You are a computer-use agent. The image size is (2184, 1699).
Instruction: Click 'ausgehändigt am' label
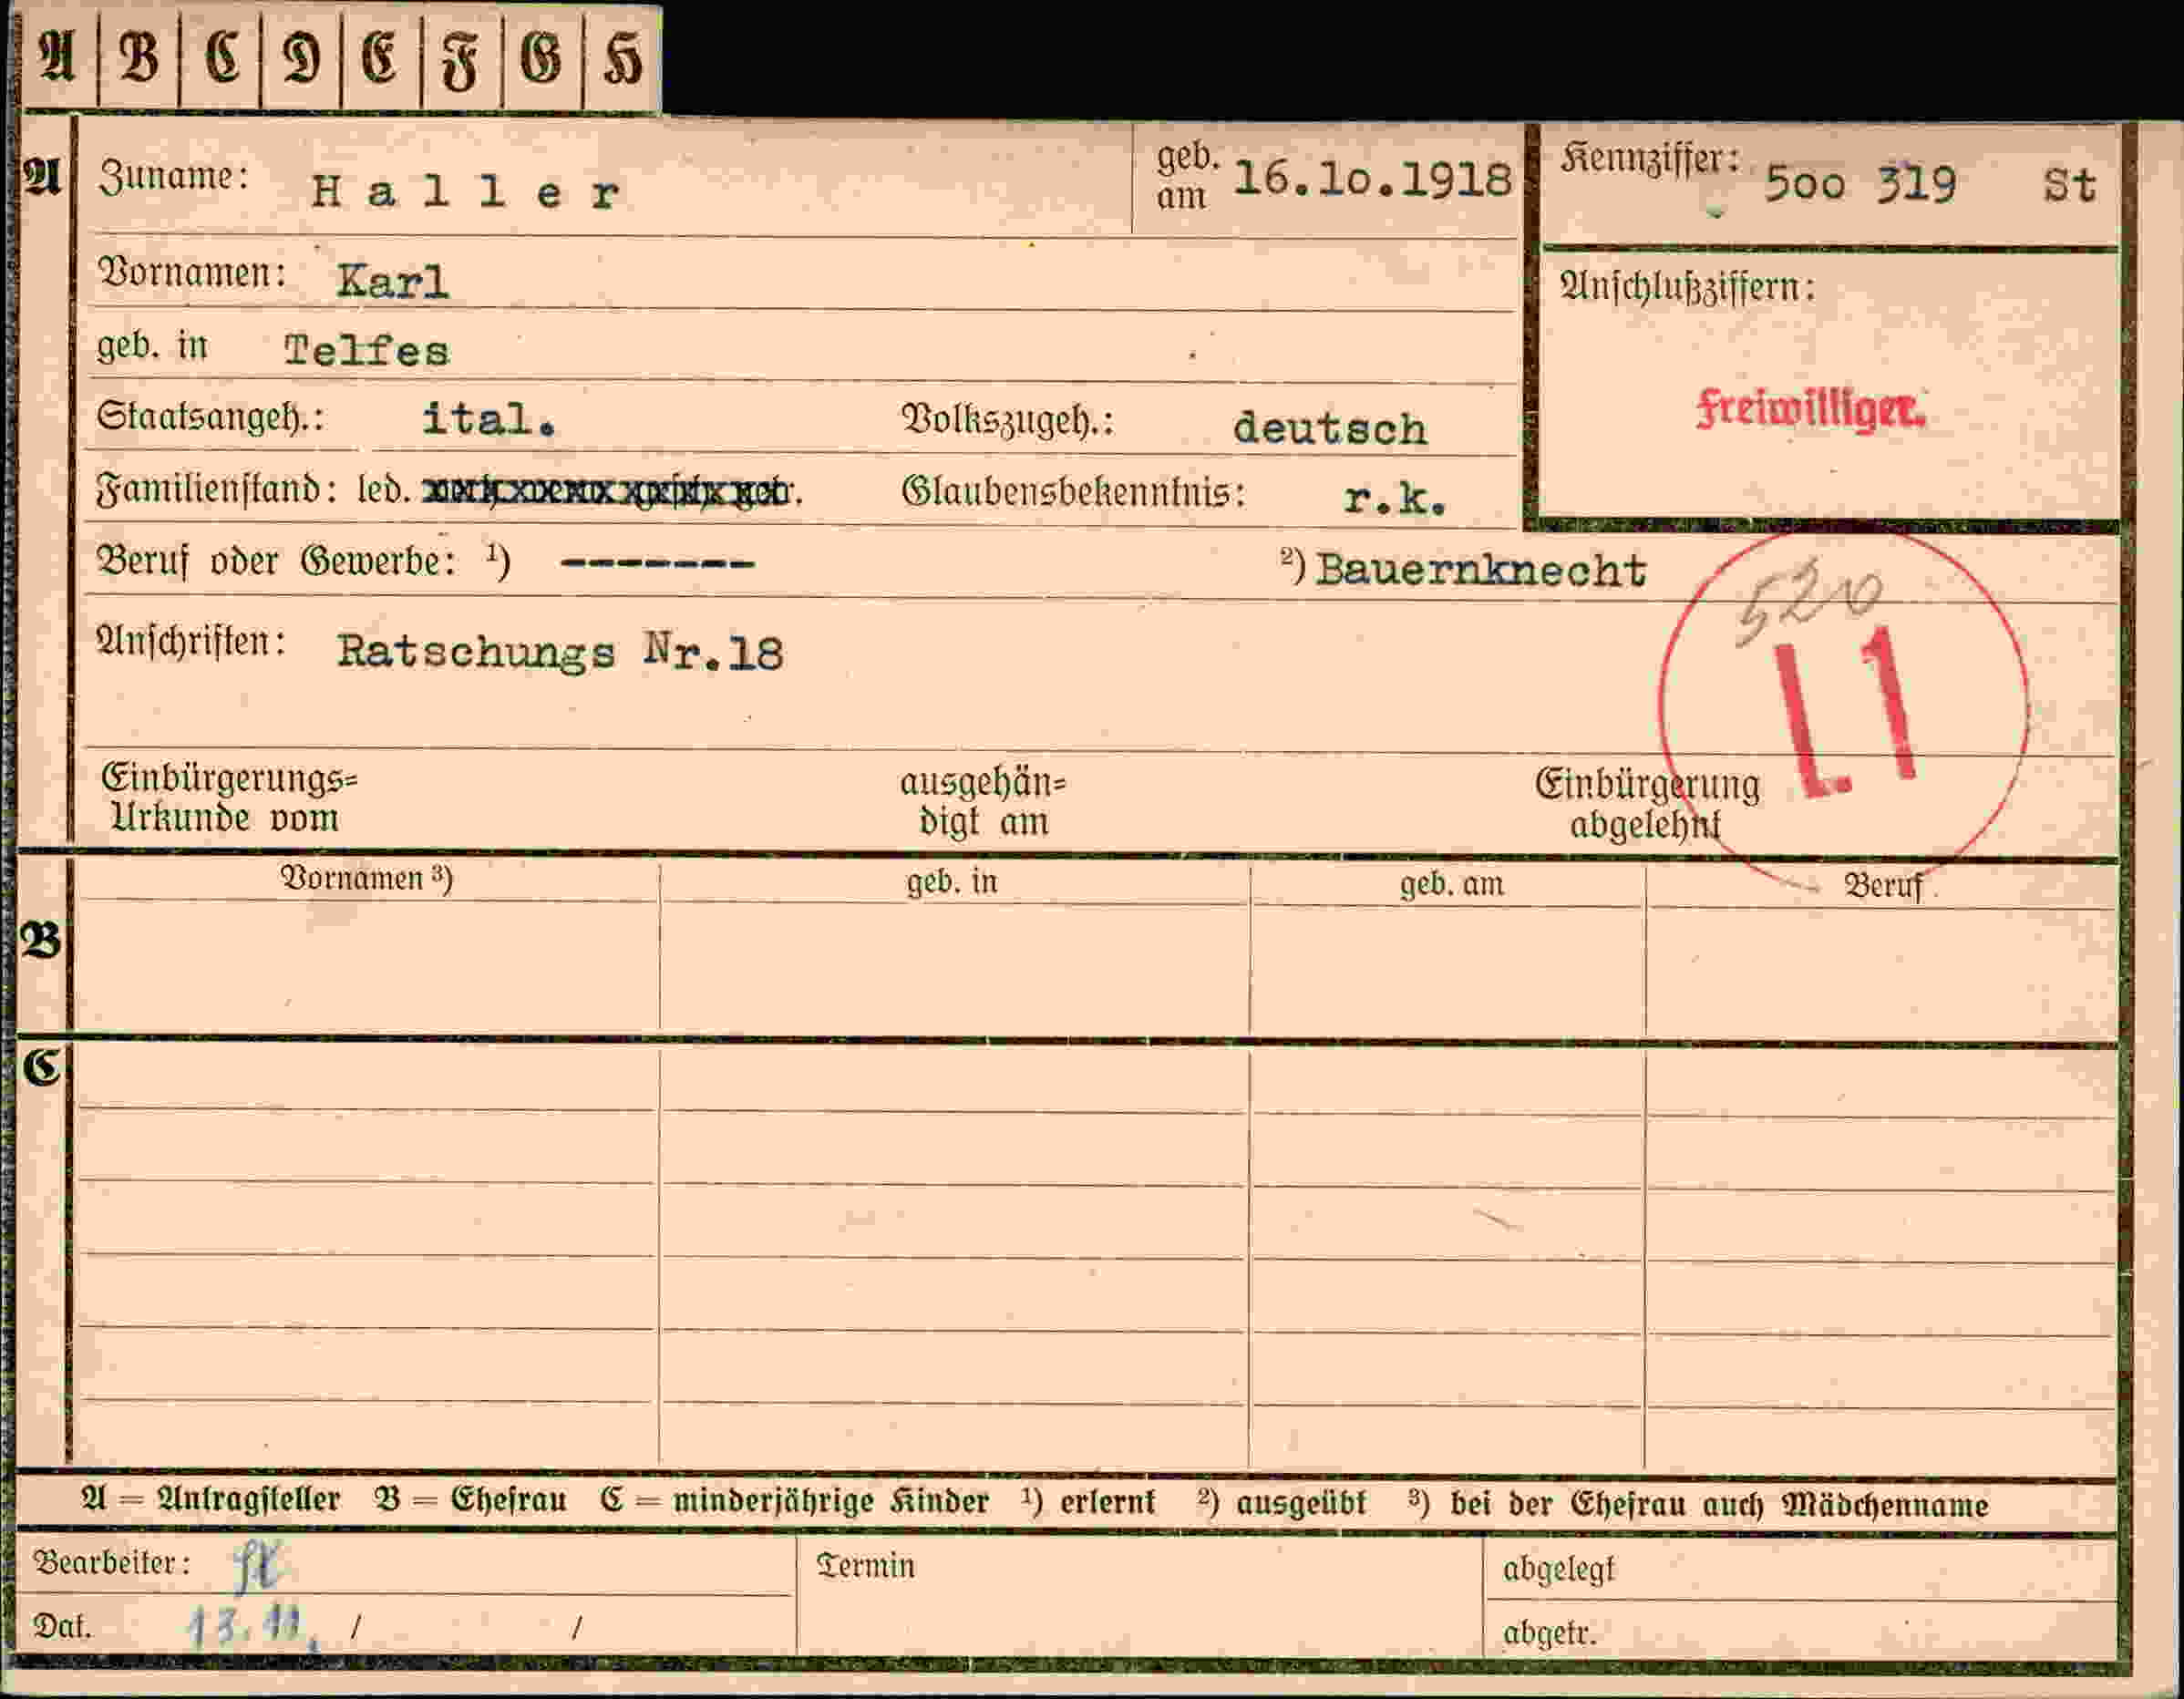tap(983, 802)
